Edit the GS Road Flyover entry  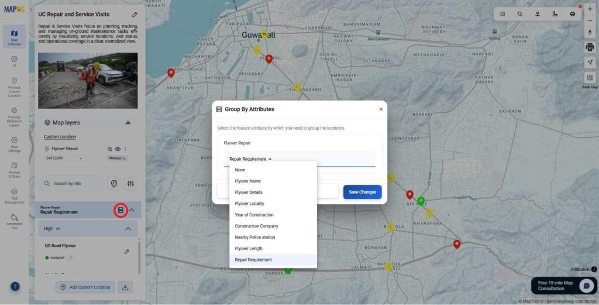point(126,252)
